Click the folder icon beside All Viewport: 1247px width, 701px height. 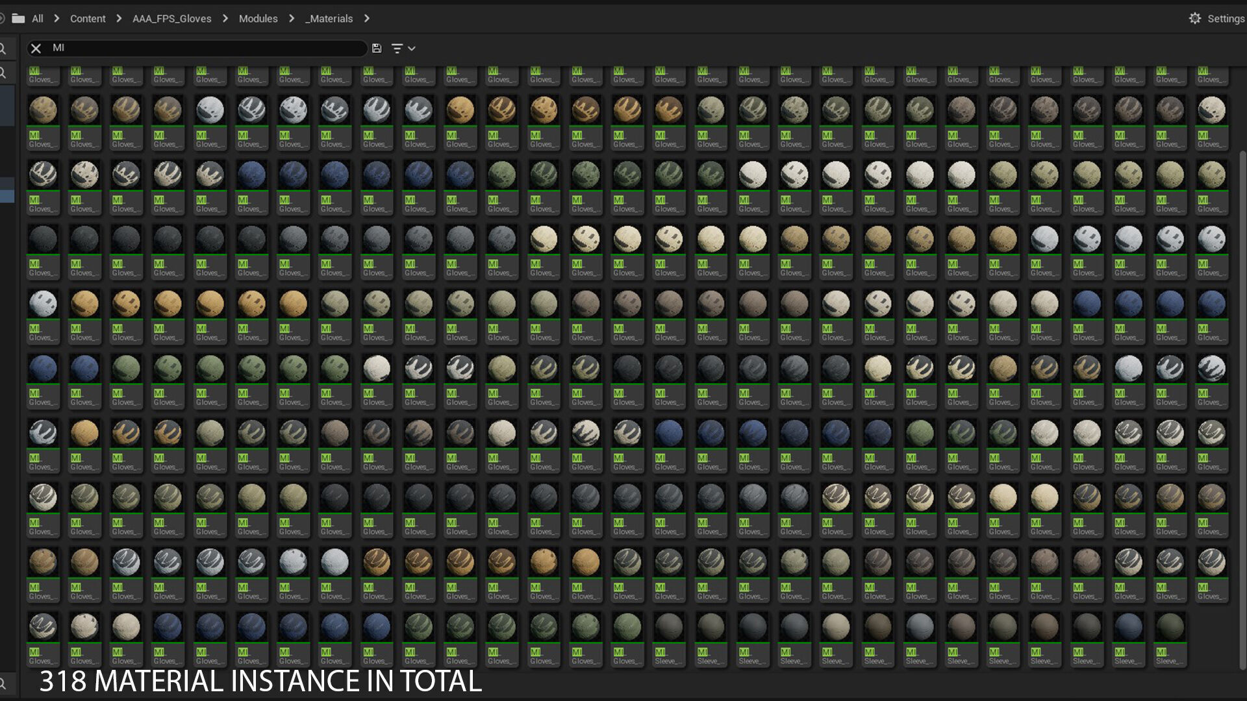[18, 19]
